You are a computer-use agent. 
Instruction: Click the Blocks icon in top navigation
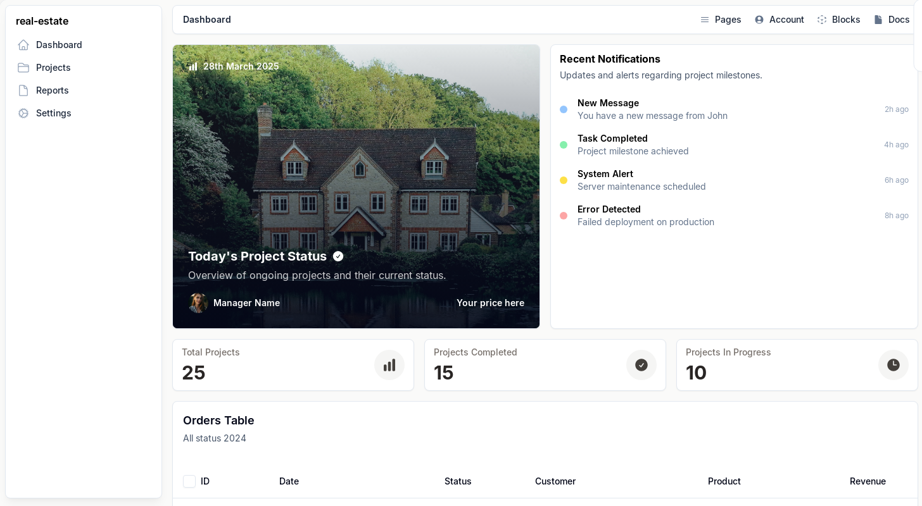(822, 20)
